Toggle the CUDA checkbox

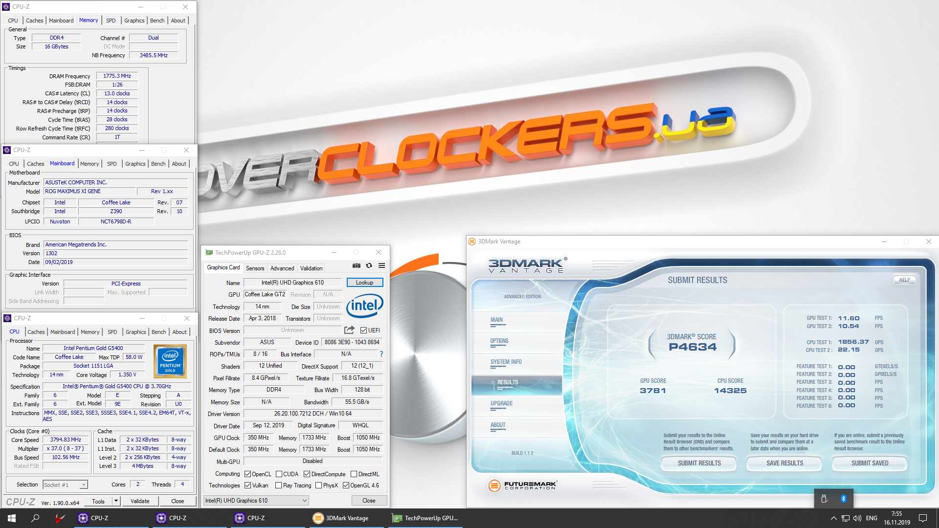279,474
